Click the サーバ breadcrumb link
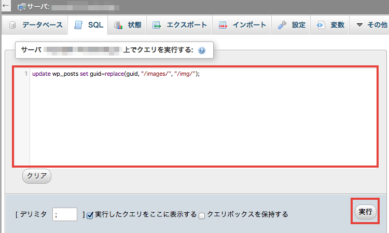The width and height of the screenshot is (389, 233). (38, 7)
